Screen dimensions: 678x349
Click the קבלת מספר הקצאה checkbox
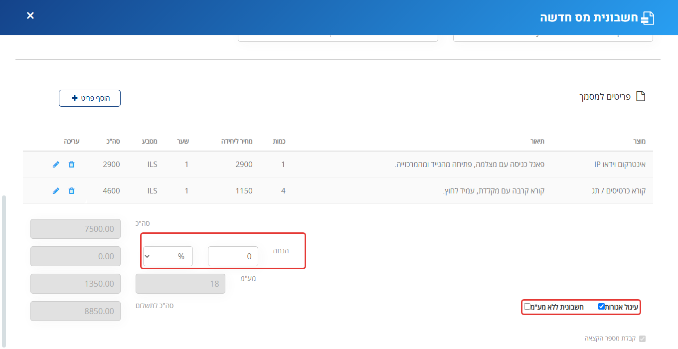[x=642, y=339]
